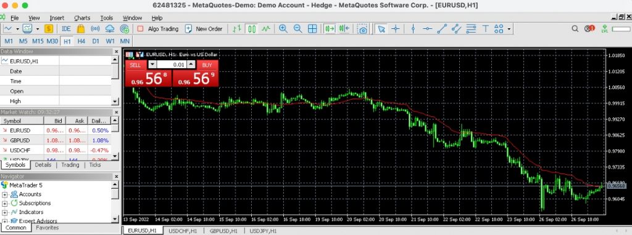The height and width of the screenshot is (235, 632).
Task: Expand the Indicators tree node
Action: pyautogui.click(x=5, y=212)
